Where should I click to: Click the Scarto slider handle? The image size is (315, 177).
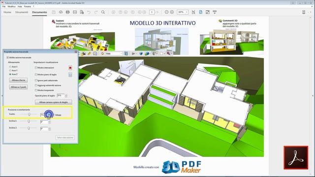(29, 115)
